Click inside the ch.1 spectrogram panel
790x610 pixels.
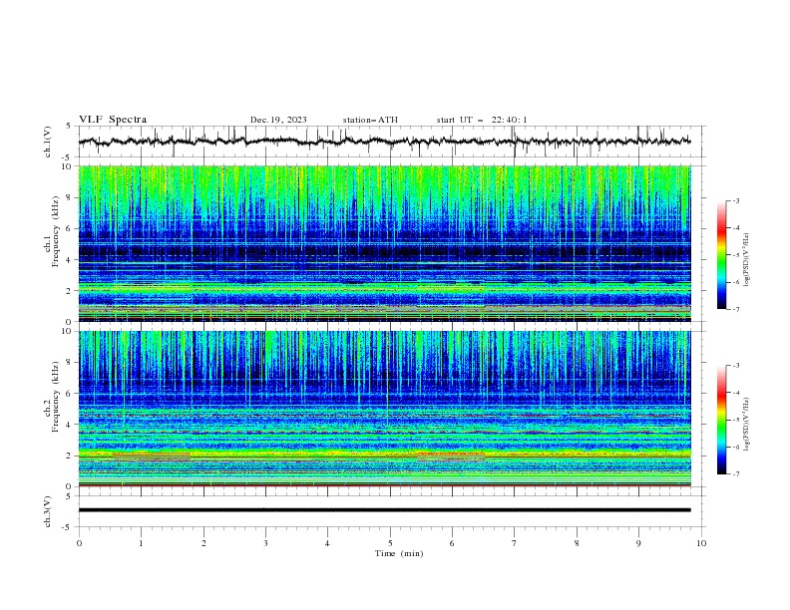point(384,243)
